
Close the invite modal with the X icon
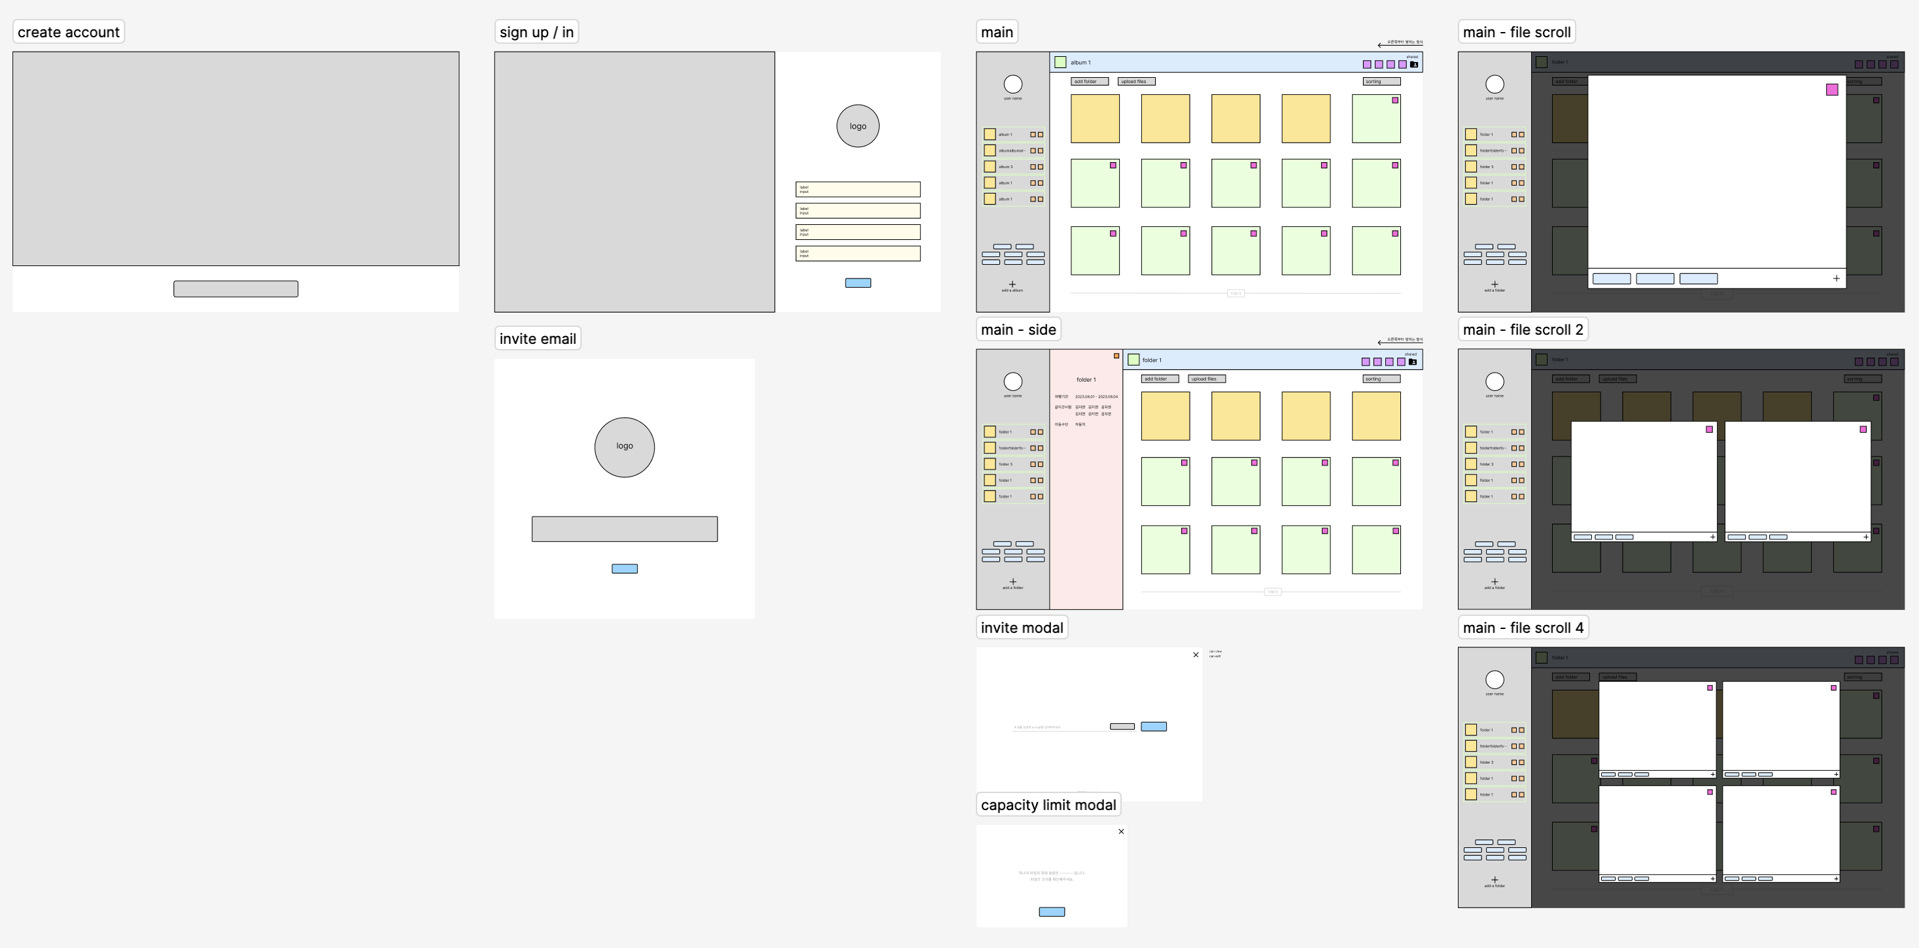(1196, 655)
